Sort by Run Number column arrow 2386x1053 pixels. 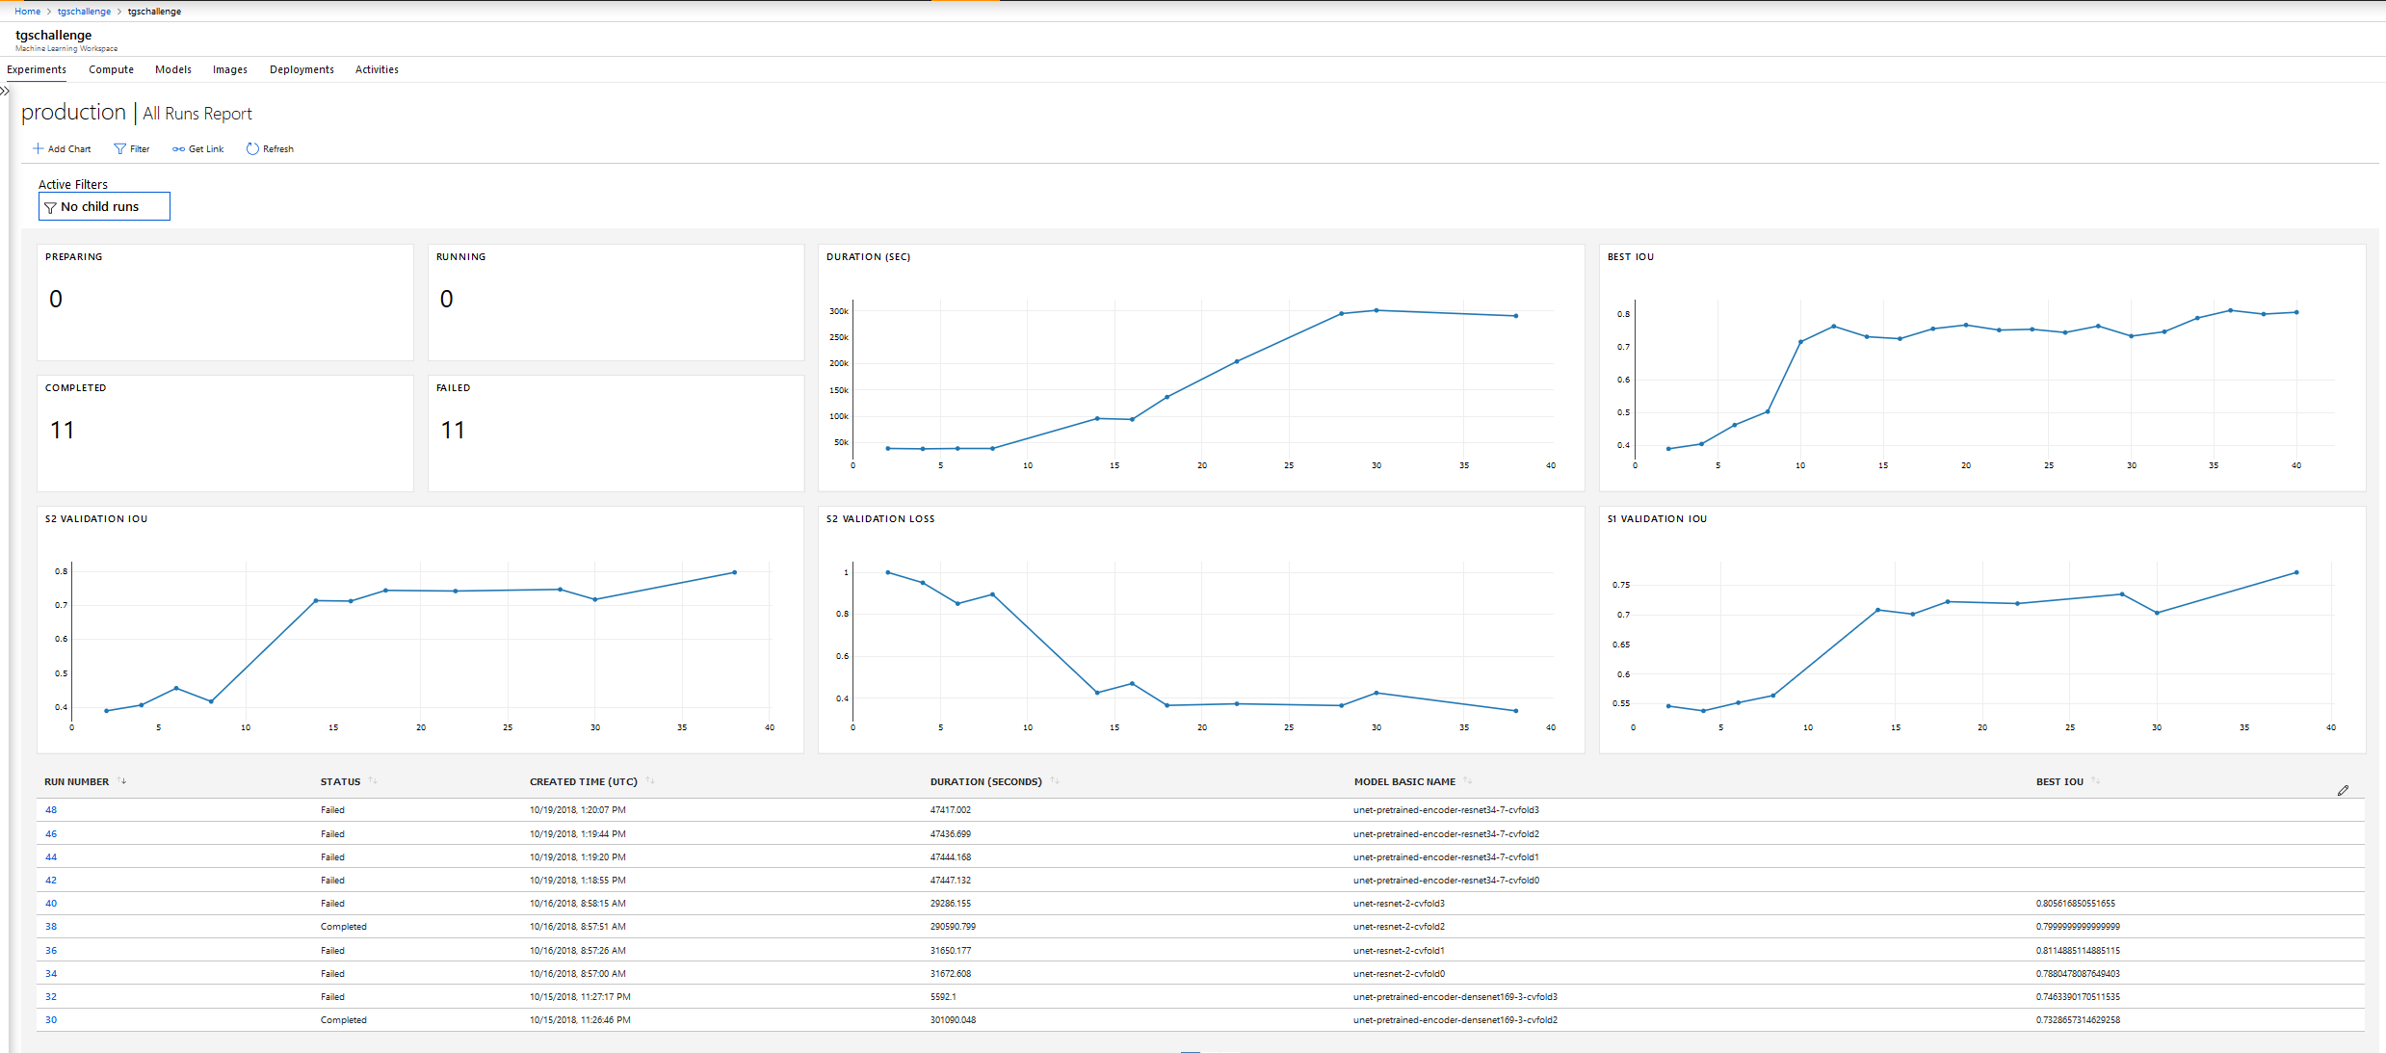point(122,781)
